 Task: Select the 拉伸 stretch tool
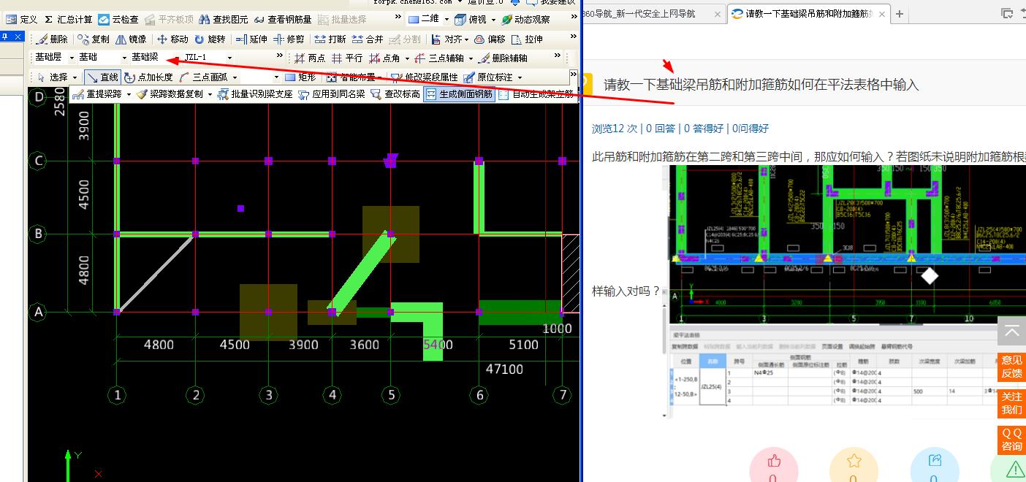coord(527,39)
